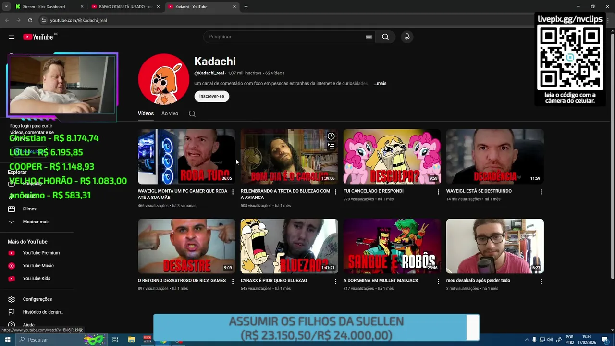The width and height of the screenshot is (615, 346).
Task: Reload the page with browser refresh button
Action: click(x=30, y=20)
